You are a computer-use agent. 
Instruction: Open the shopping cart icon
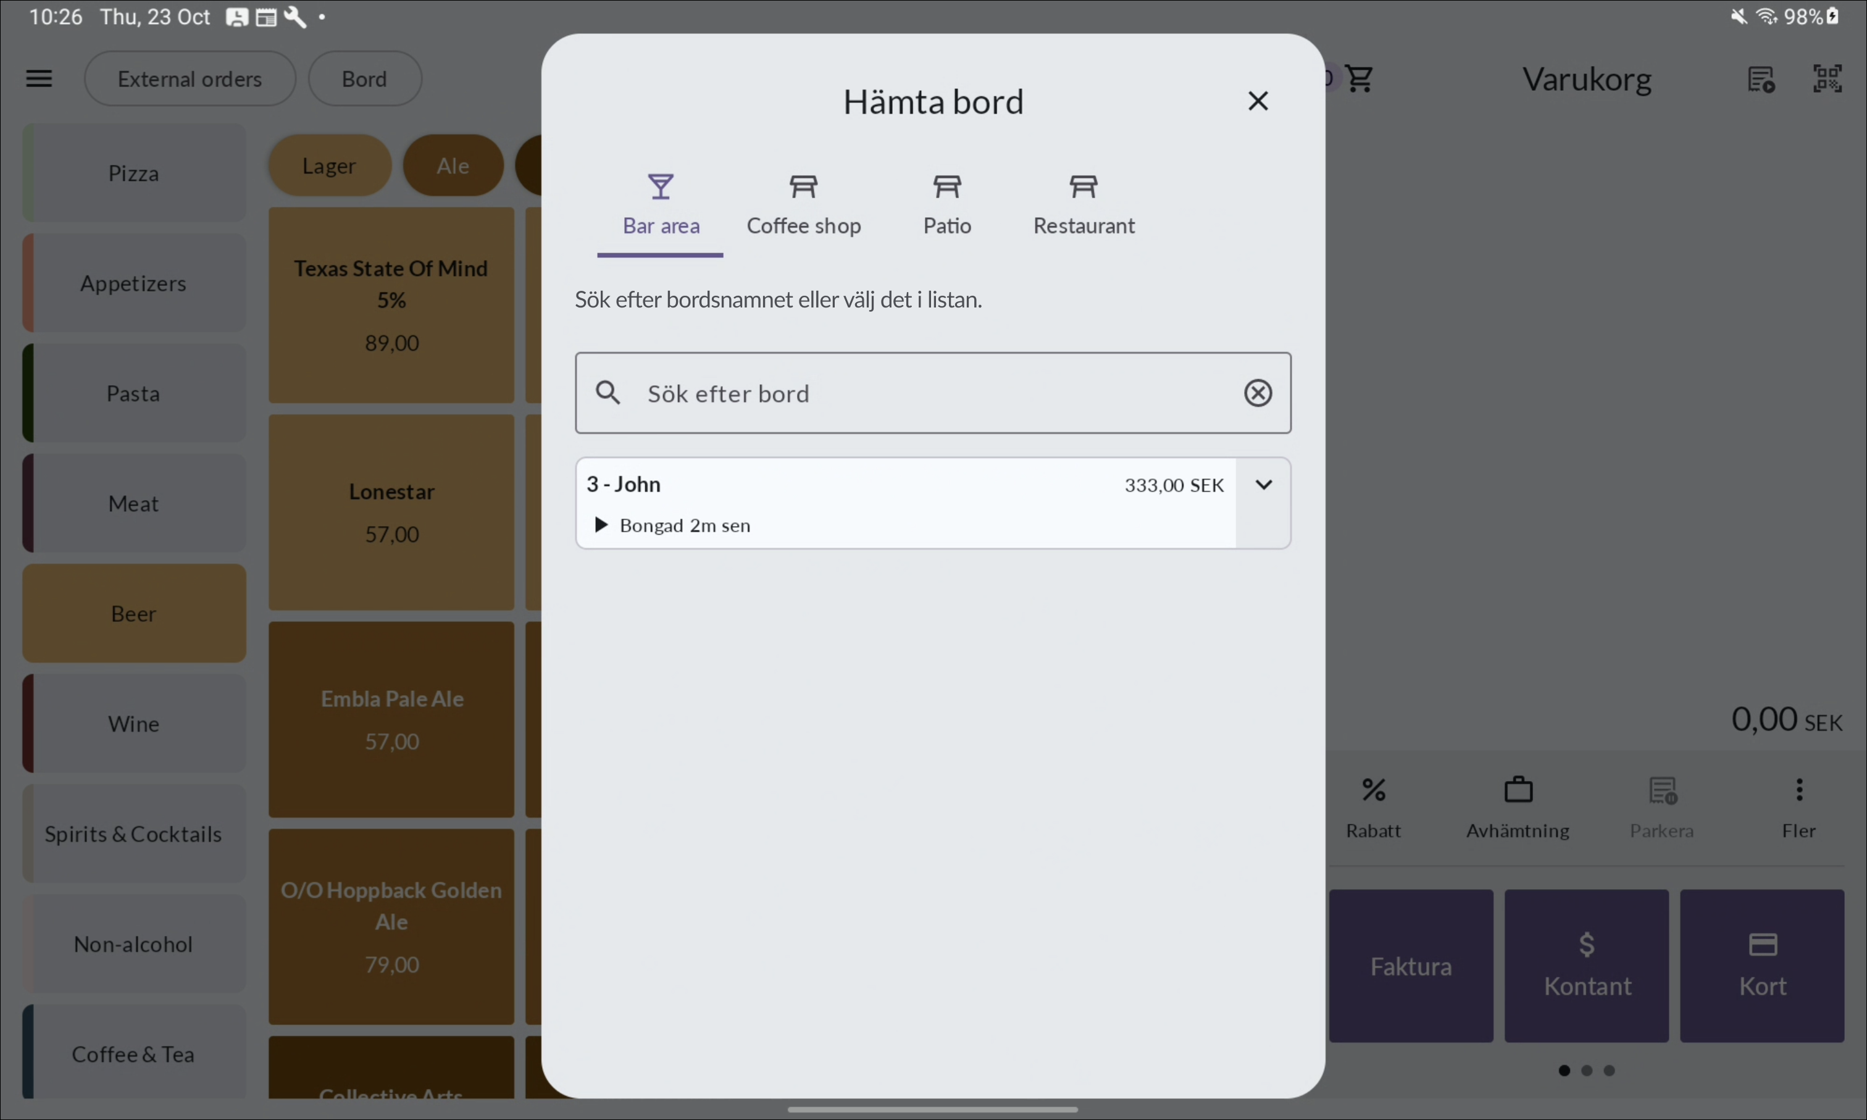[x=1359, y=78]
